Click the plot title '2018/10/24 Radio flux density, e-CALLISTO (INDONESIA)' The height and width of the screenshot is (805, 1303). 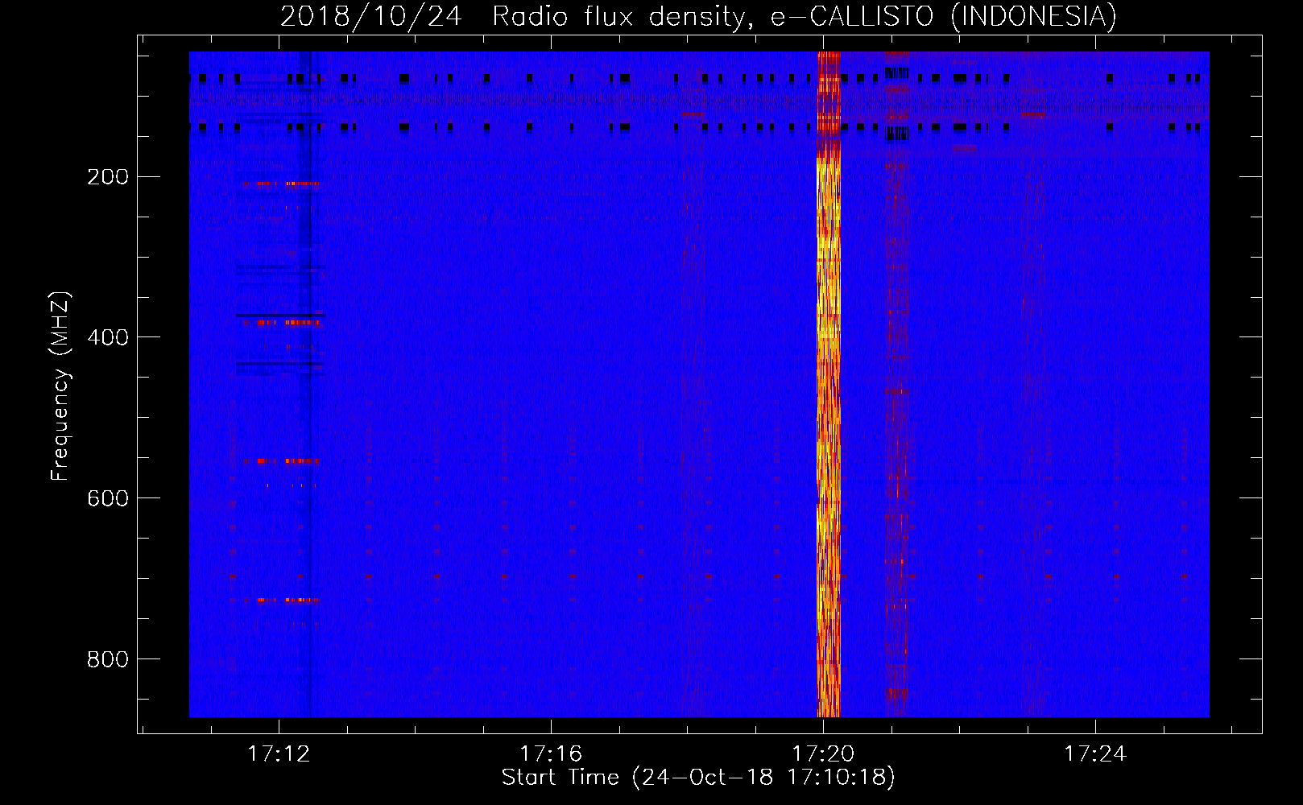tap(698, 16)
